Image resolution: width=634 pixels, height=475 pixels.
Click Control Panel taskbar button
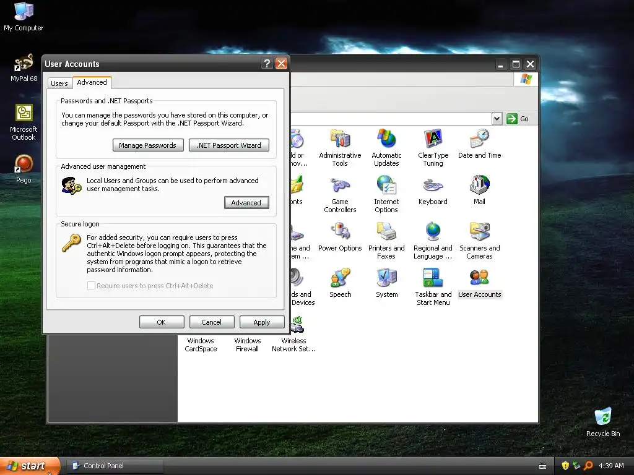point(115,466)
